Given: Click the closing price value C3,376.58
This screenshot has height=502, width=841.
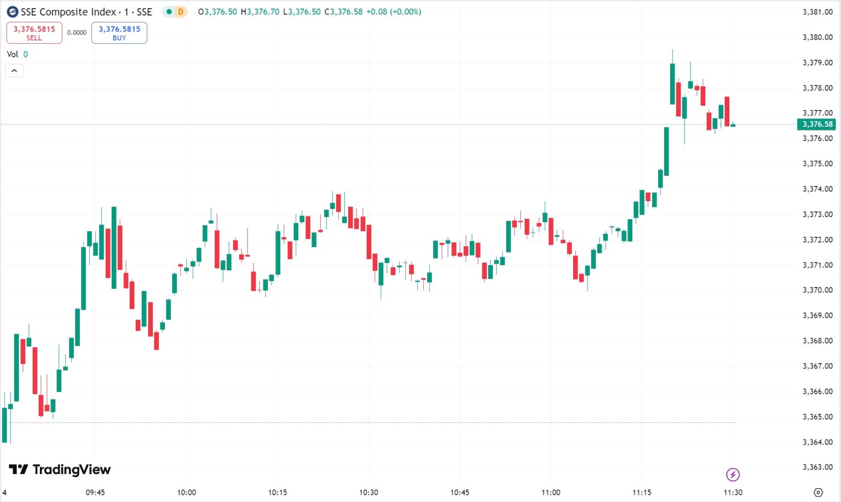Looking at the screenshot, I should (x=343, y=12).
